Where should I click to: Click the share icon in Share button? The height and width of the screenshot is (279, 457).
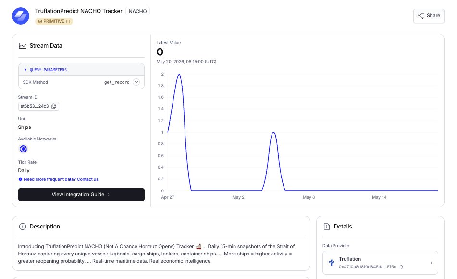coord(420,16)
